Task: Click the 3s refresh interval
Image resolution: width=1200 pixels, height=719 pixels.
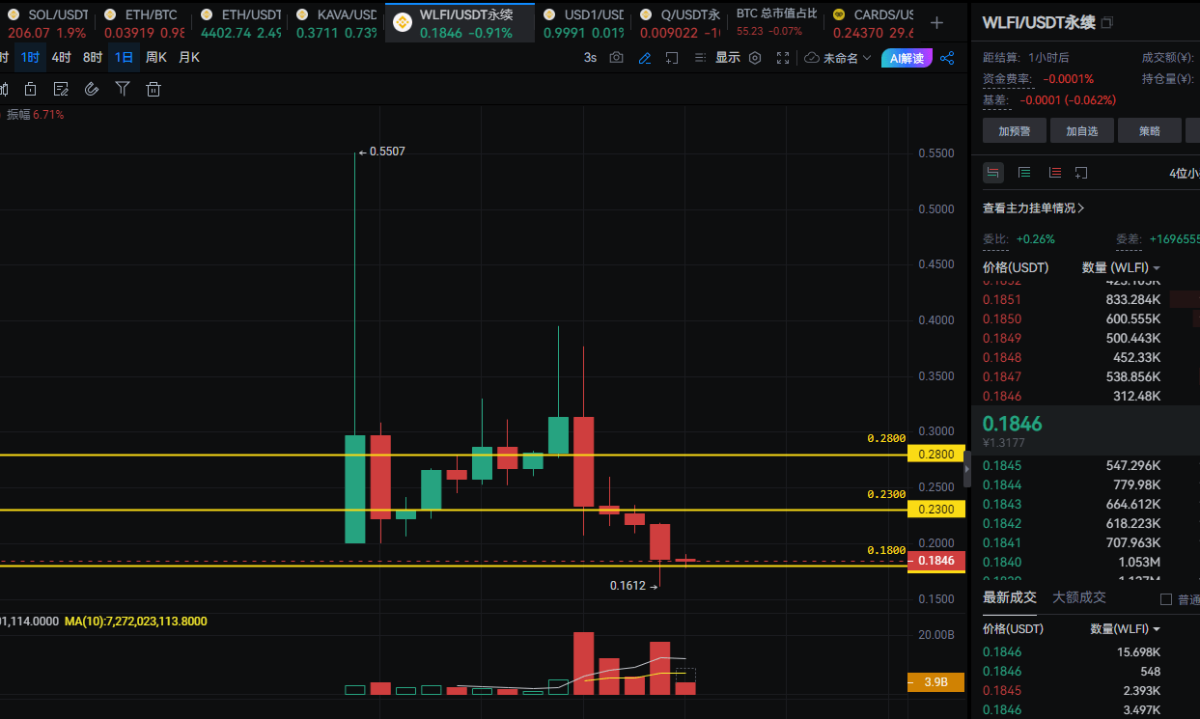Action: (590, 58)
